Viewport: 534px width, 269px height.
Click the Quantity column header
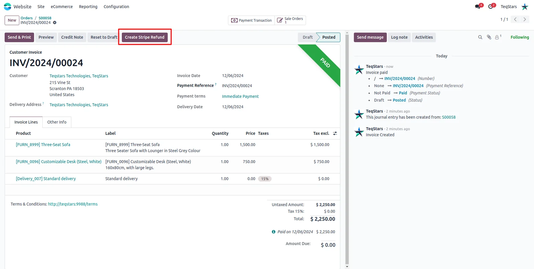point(220,133)
